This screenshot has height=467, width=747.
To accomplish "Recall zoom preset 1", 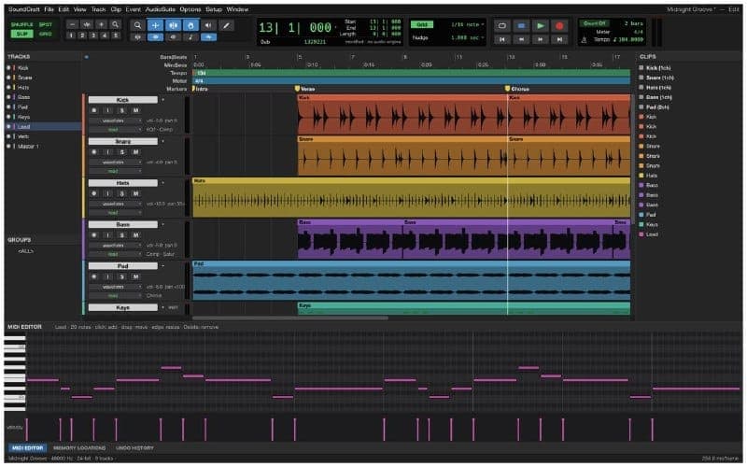I will pos(71,35).
